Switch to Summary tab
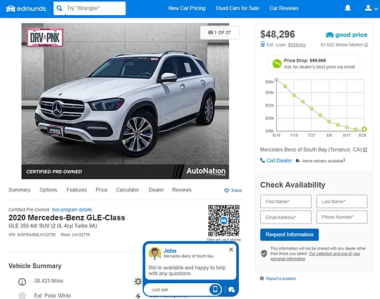Screen dimensions: 380x299 tap(20, 190)
